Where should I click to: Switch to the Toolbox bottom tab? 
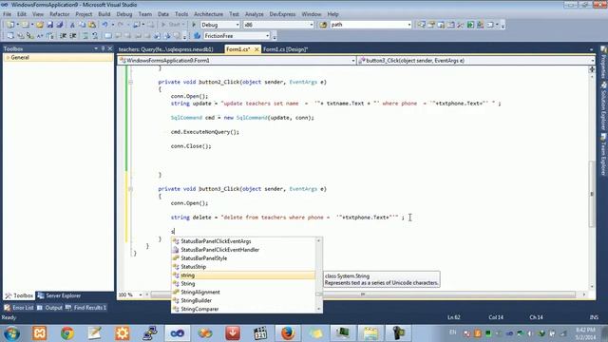coord(19,295)
